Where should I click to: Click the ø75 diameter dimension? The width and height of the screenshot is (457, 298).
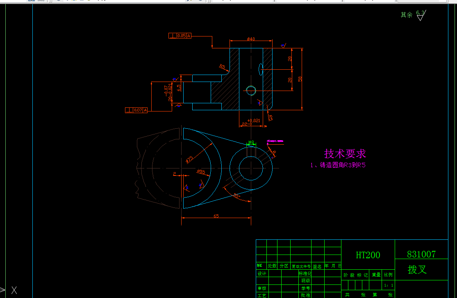189,159
